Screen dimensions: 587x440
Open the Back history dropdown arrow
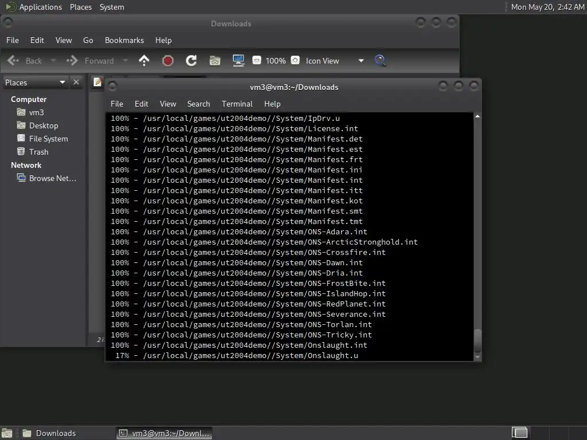pos(53,61)
